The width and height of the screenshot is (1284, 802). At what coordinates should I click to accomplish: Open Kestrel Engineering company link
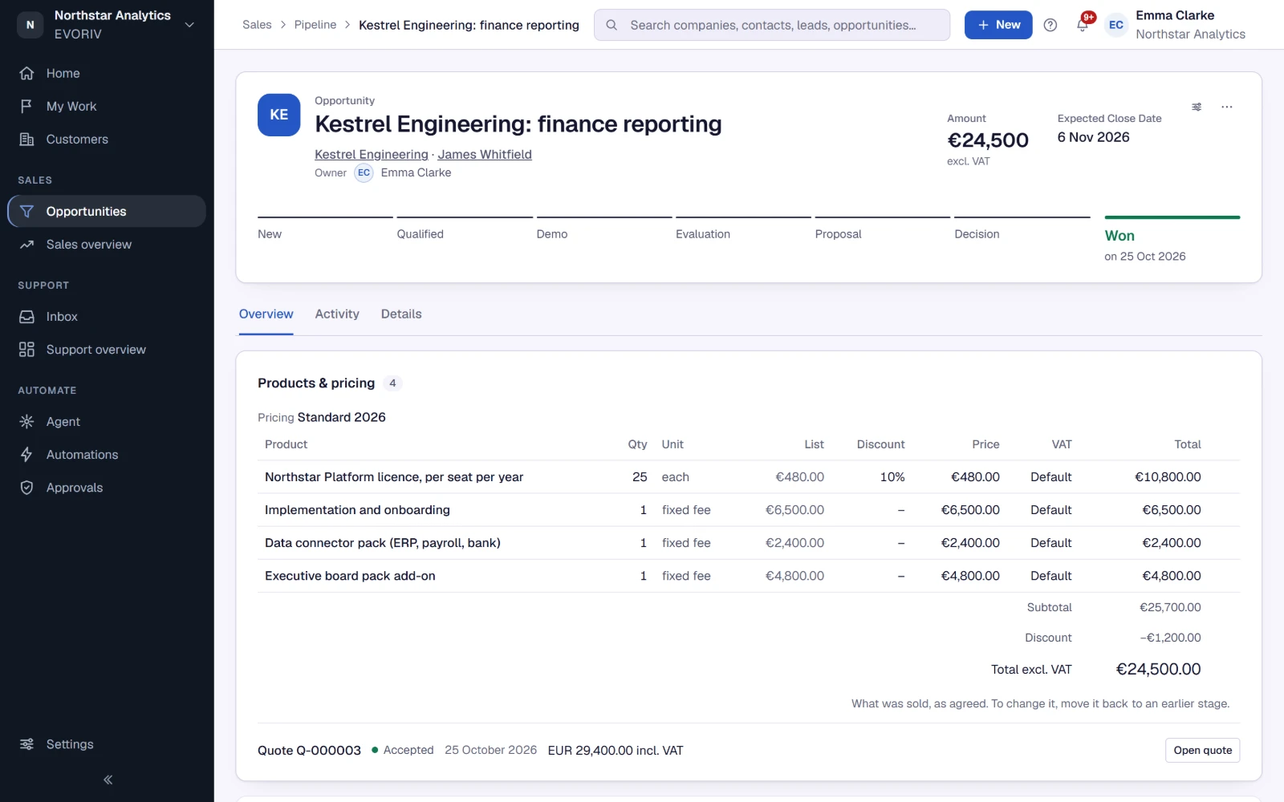372,154
